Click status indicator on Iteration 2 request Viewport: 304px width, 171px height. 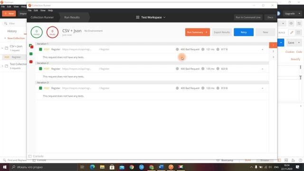[40, 68]
